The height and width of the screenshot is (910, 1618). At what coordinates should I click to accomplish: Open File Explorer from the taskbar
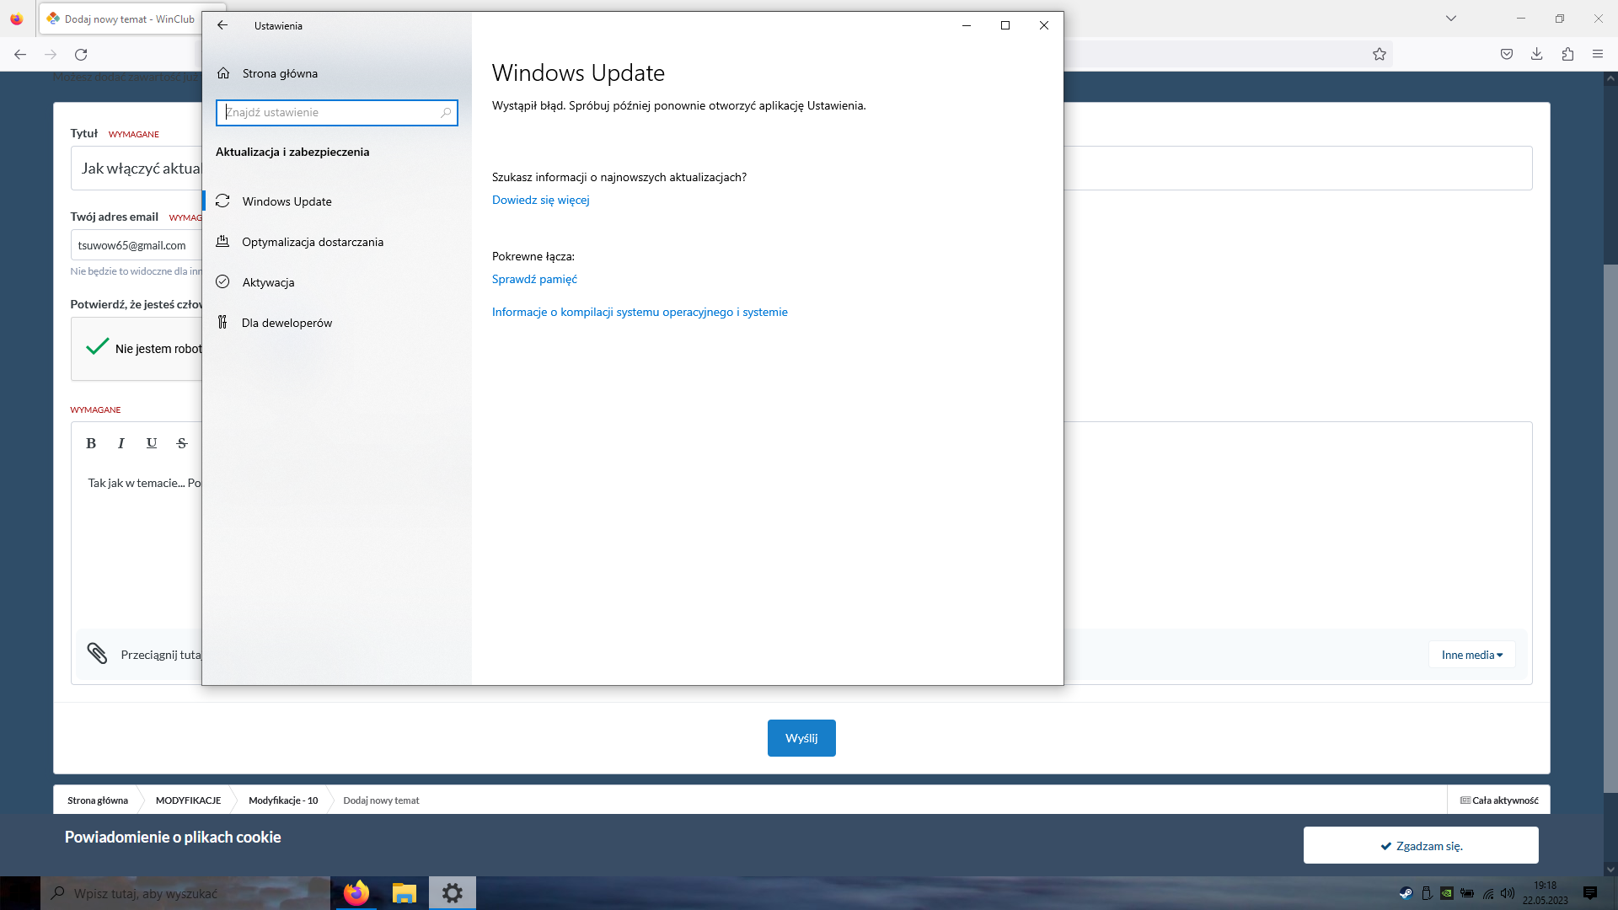click(x=404, y=893)
